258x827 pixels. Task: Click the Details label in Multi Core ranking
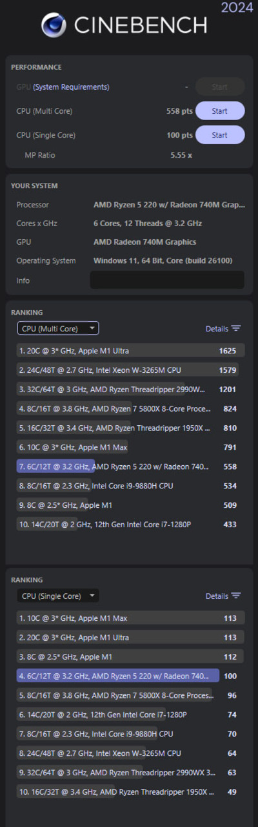[217, 329]
